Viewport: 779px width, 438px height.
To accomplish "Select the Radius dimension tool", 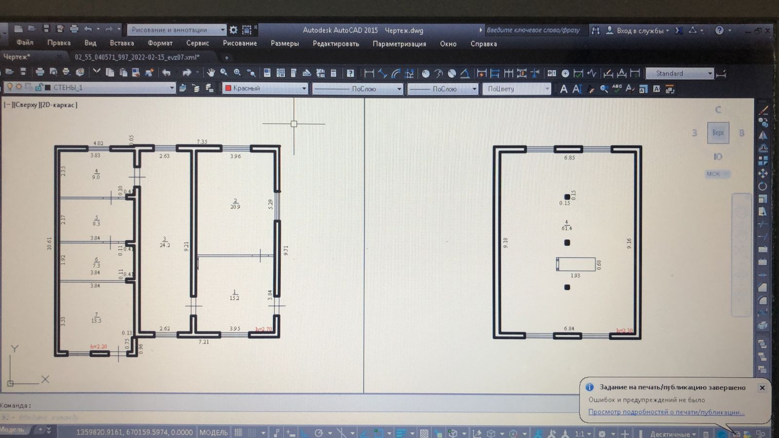I will [x=426, y=73].
